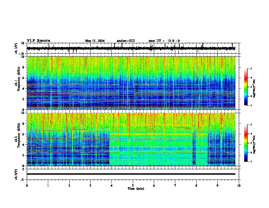Click the ch.1 voltage waveform trace panel
Screen dimensions: 269x208
pos(132,48)
